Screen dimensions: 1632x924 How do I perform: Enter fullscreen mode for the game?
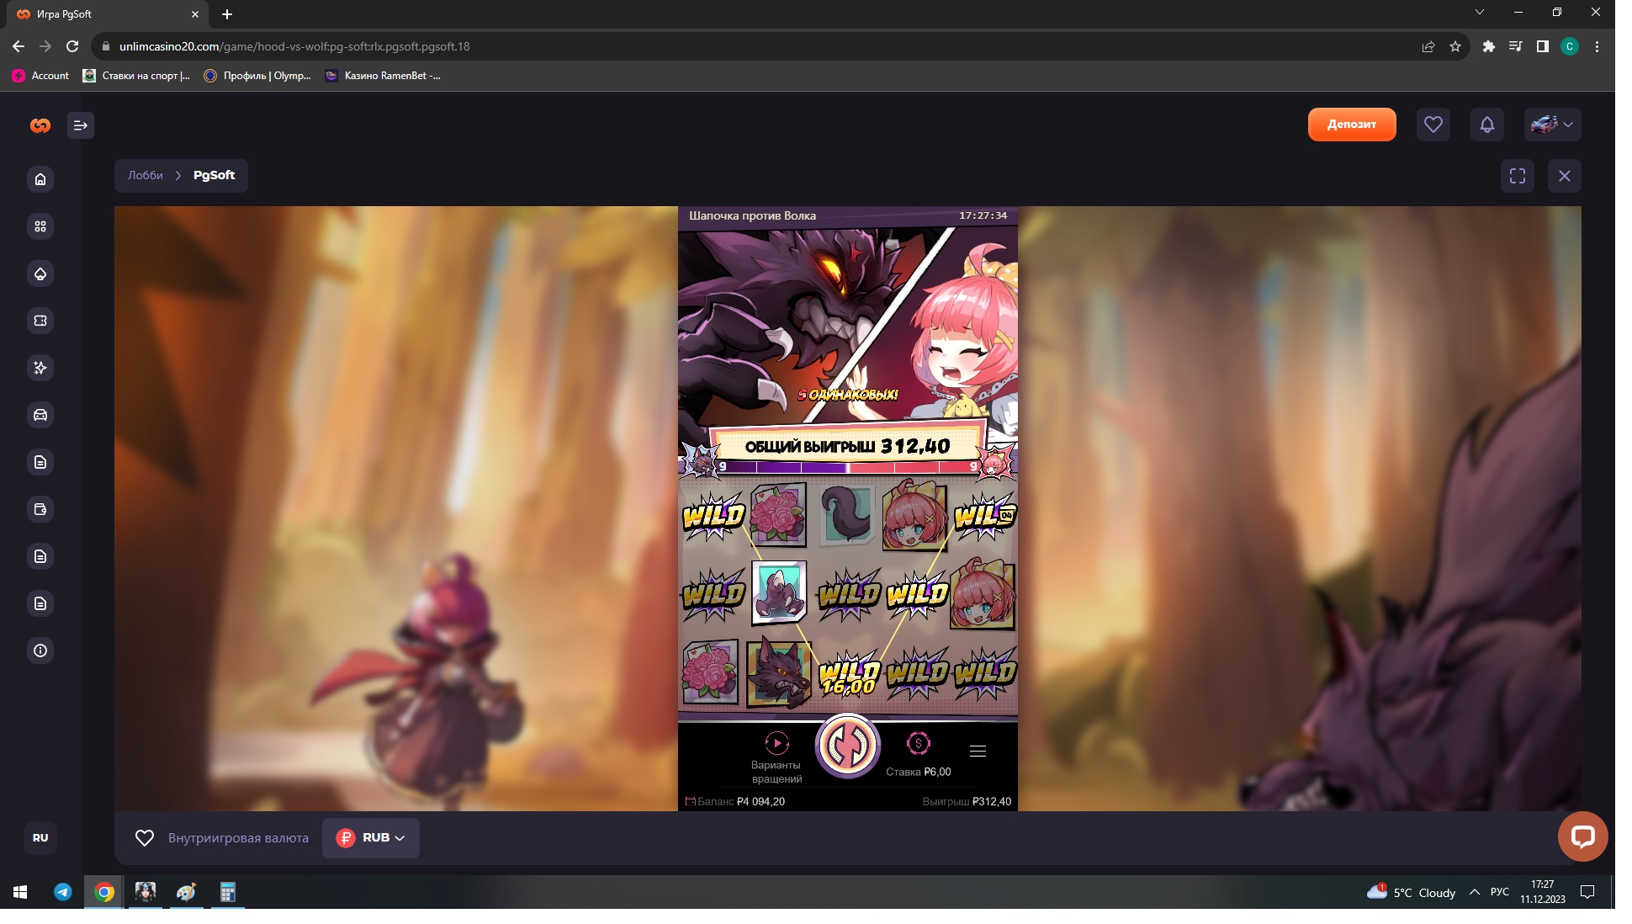(1517, 176)
